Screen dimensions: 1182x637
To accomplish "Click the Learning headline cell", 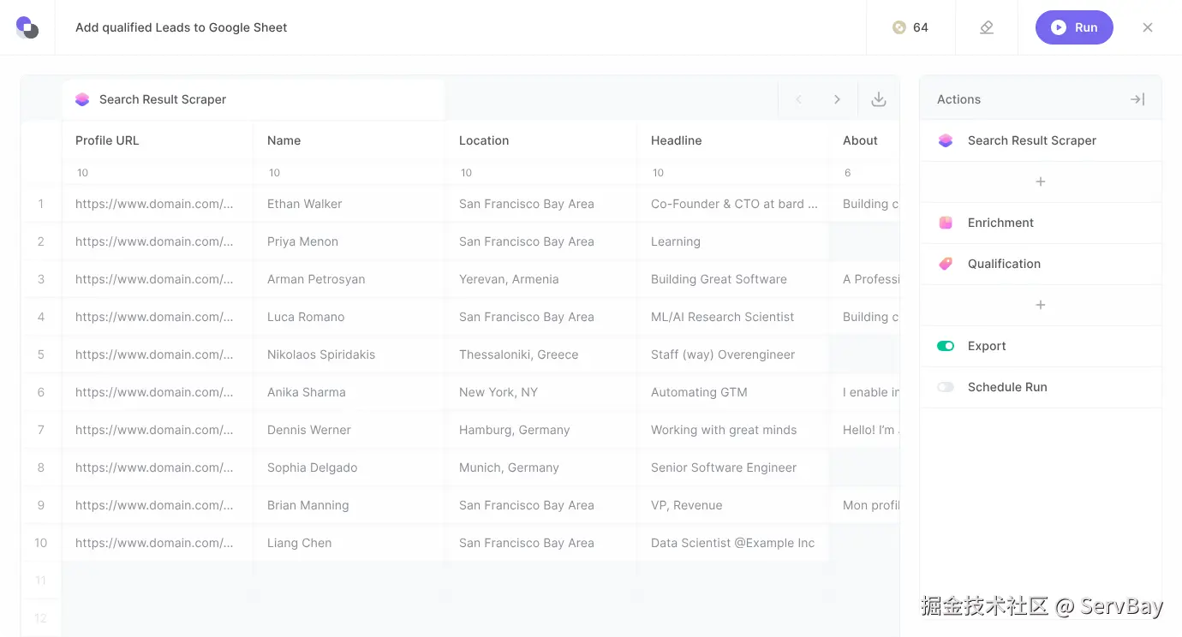I will click(x=733, y=241).
